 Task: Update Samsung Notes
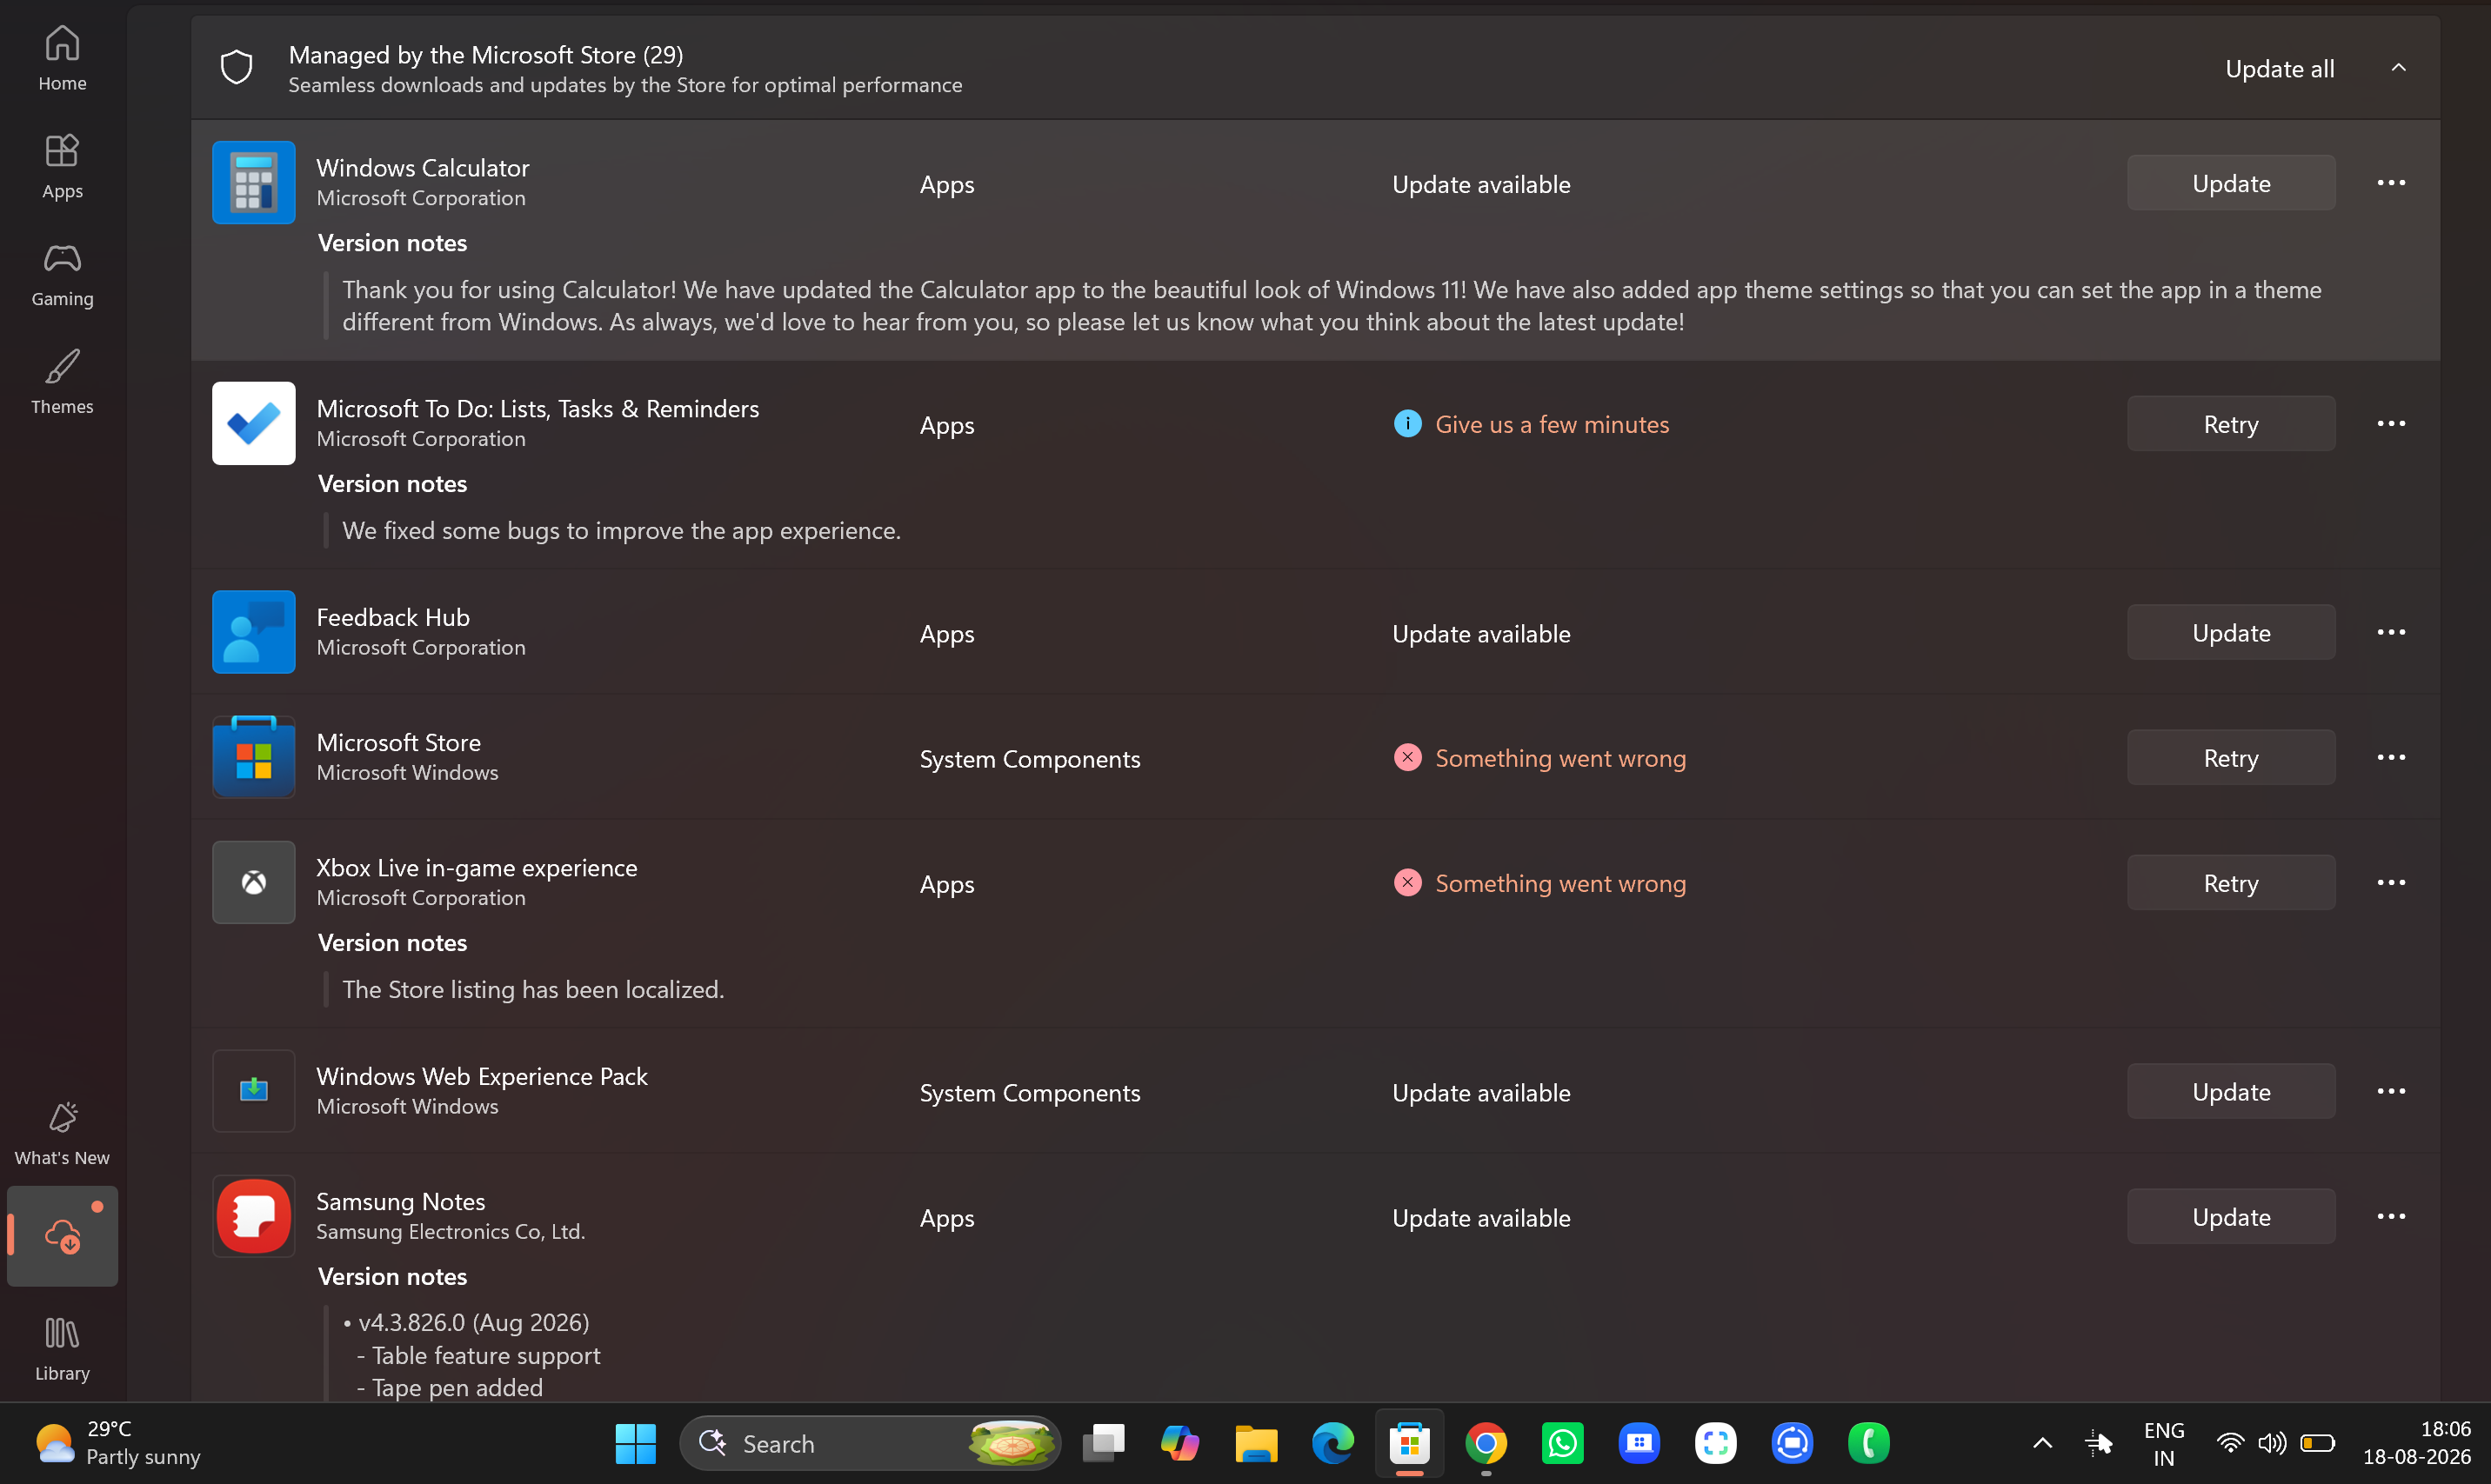coord(2231,1216)
